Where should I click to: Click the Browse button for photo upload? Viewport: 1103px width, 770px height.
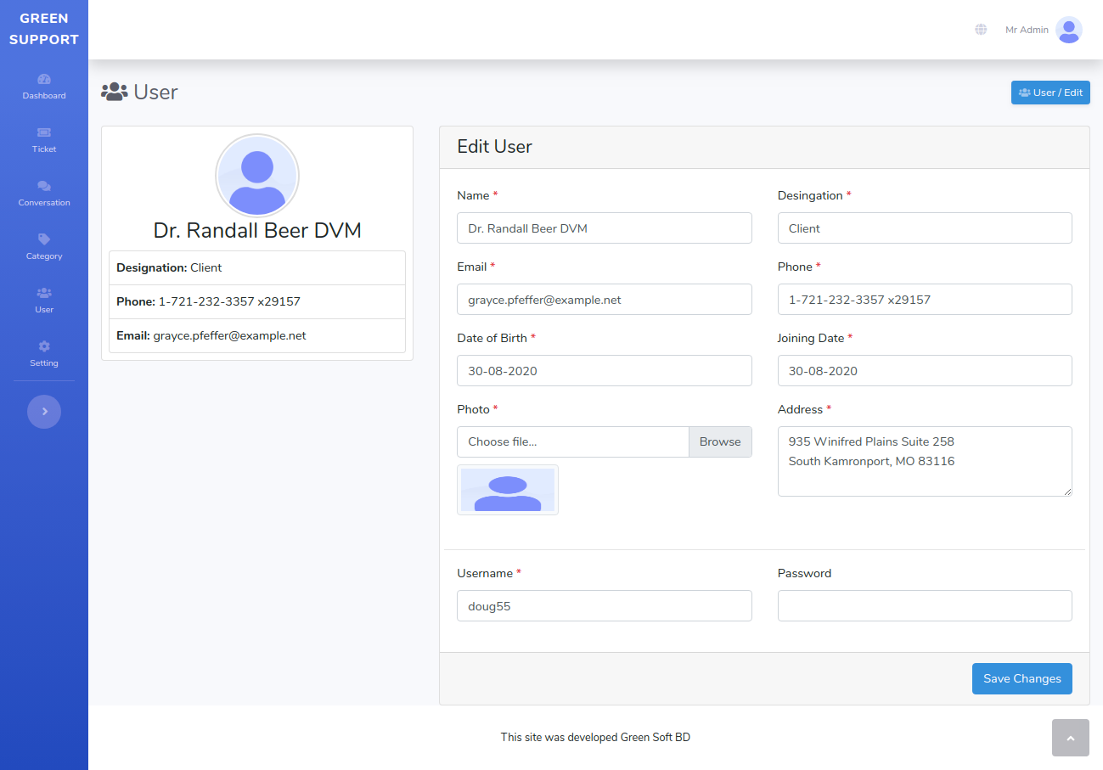tap(720, 441)
